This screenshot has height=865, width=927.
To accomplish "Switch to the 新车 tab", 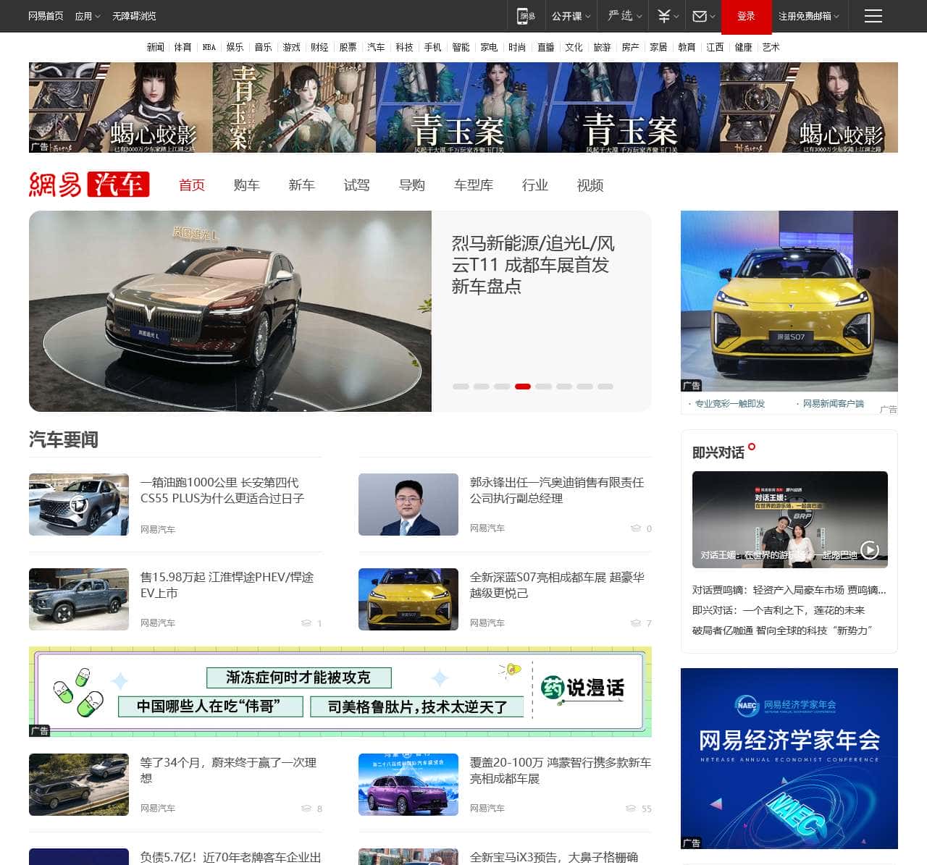I will [x=301, y=185].
